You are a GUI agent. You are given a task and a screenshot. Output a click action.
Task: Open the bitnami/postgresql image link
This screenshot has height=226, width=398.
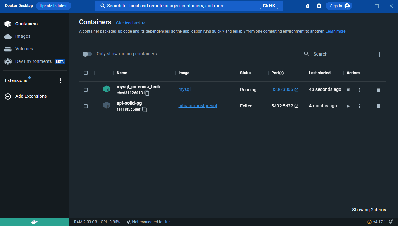click(198, 106)
